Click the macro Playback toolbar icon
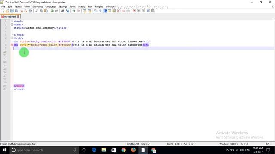Viewport: 275px width, 154px height. coord(144,11)
